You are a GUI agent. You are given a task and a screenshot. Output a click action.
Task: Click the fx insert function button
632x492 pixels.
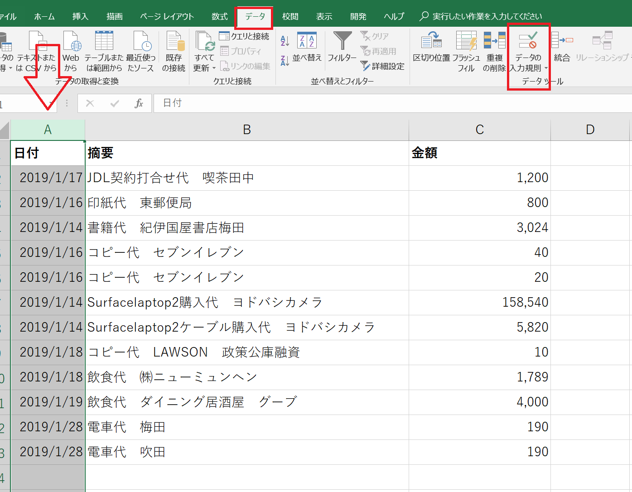click(139, 103)
